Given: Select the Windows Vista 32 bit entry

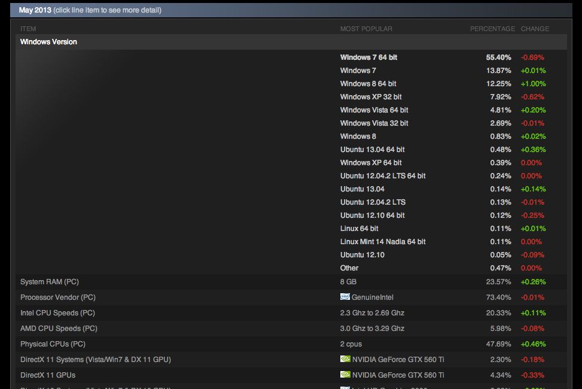Looking at the screenshot, I should coord(374,123).
